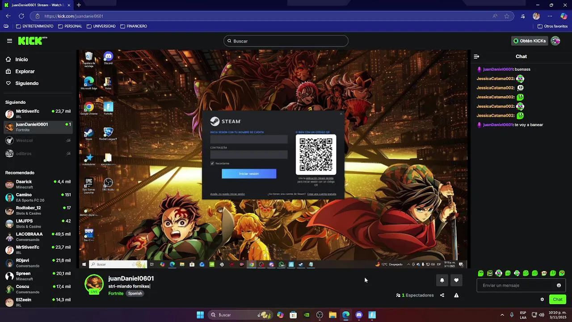572x322 pixels.
Task: Click juanDaniel0601 username saying buenass
Action: click(497, 69)
